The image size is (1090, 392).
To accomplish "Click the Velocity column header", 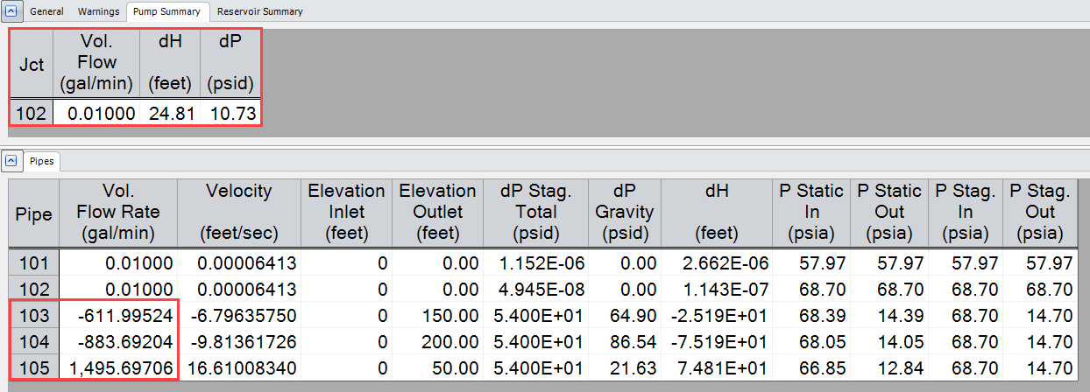I will tap(238, 213).
